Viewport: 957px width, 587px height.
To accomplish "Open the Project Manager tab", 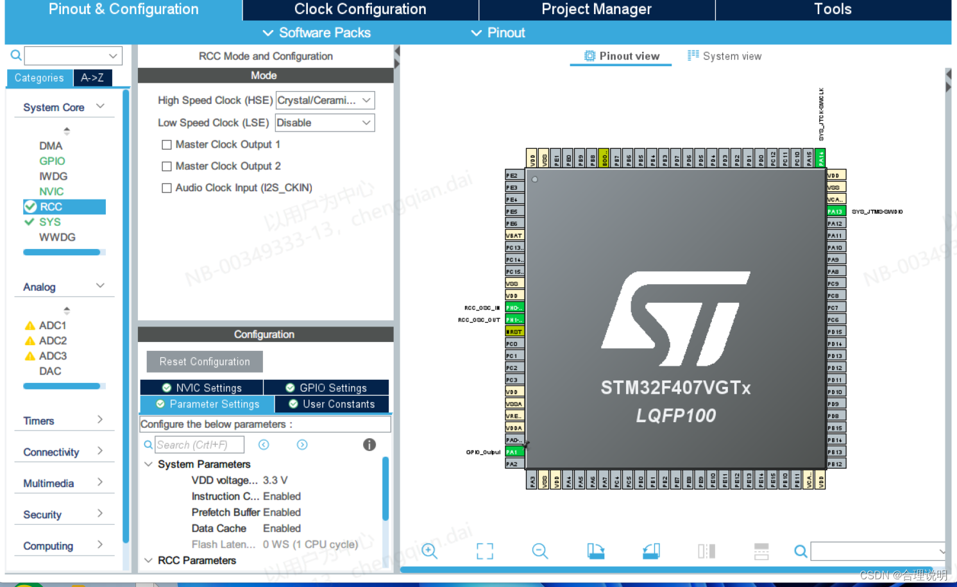I will coord(597,10).
